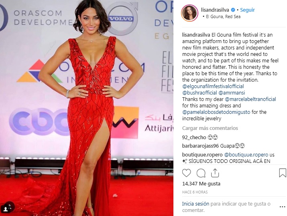
Task: Open @amrmansi profile mention
Action: point(232,93)
